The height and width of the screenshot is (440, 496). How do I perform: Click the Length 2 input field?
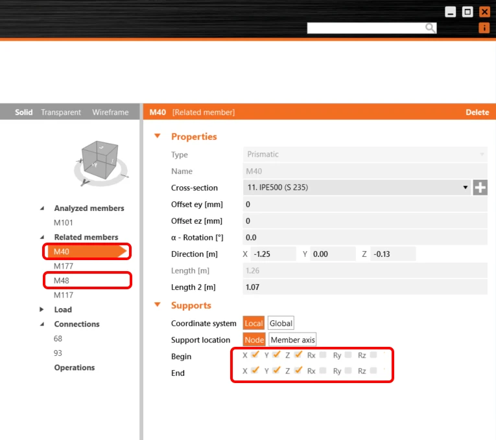coord(365,287)
